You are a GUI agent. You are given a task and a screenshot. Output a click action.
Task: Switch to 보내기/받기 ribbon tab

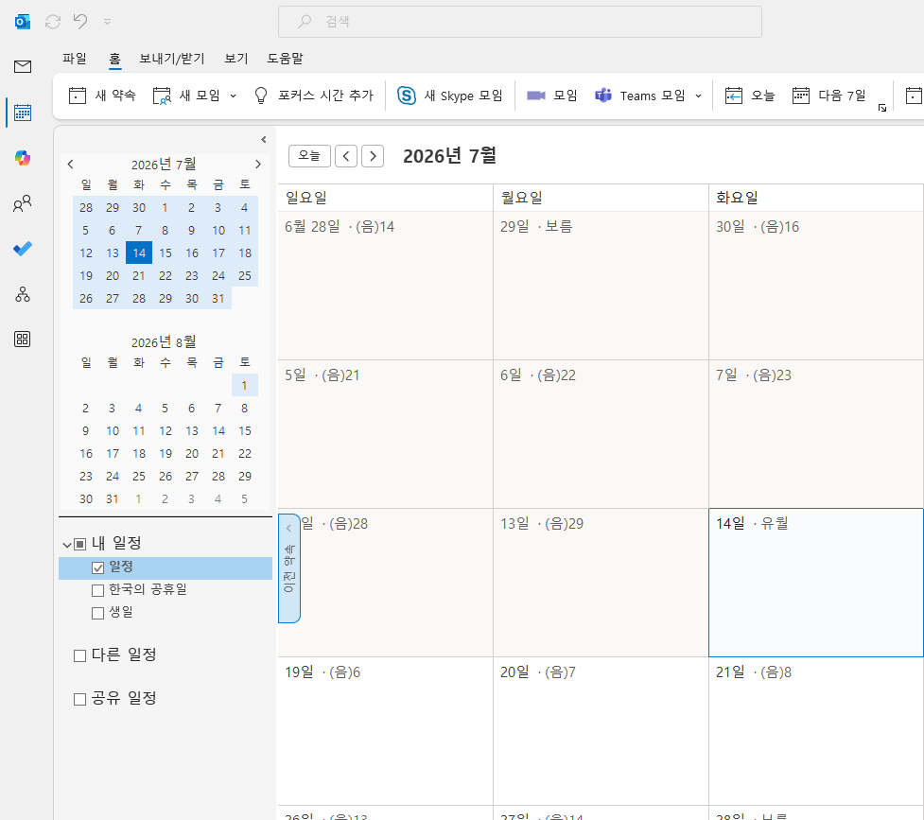[x=171, y=59]
